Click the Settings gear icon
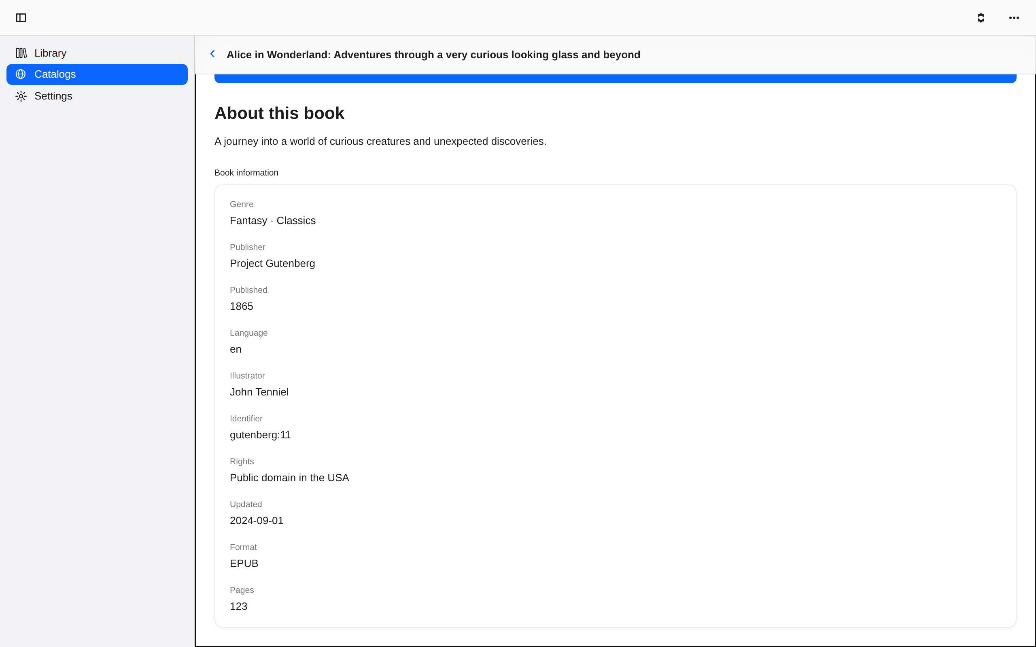 click(x=21, y=96)
